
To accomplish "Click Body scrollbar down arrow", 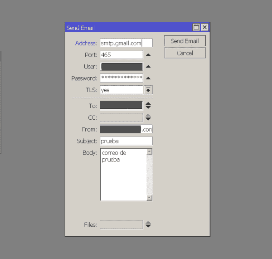I will 150,198.
